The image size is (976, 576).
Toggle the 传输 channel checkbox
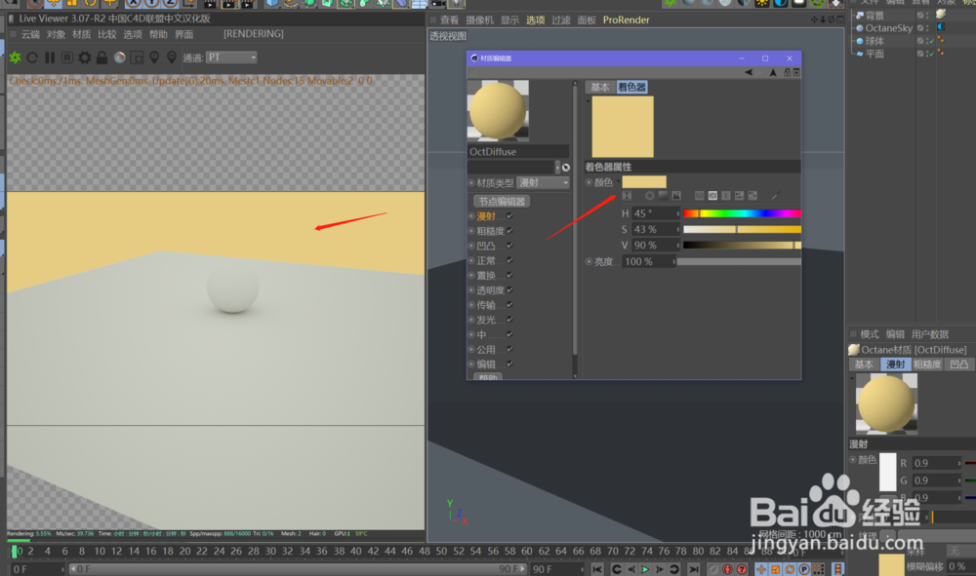point(509,304)
